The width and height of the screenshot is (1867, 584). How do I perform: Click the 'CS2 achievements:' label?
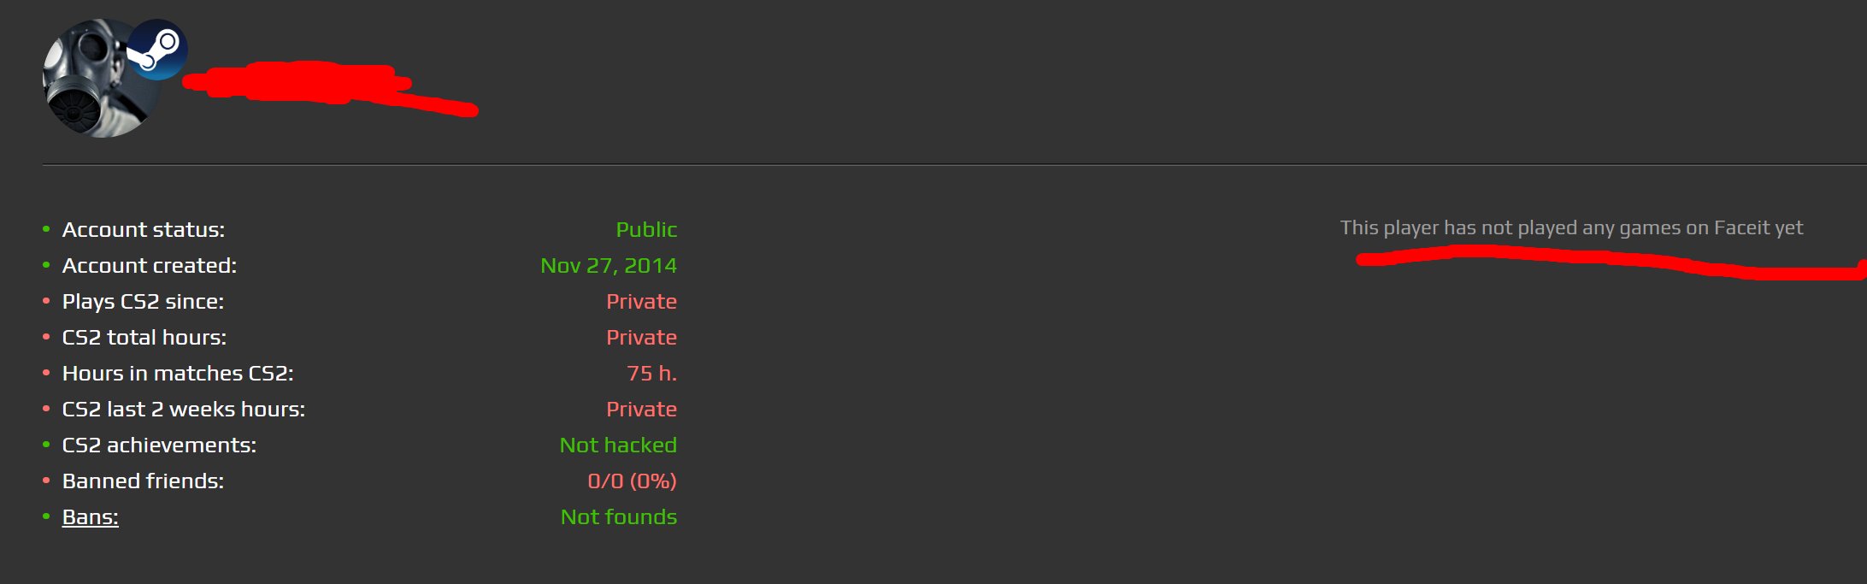159,445
